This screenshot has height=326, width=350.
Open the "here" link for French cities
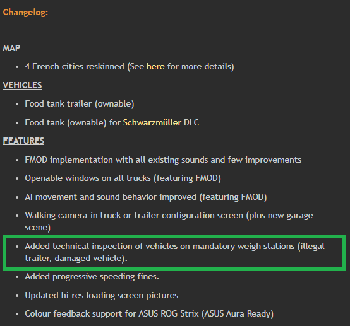[x=155, y=66]
